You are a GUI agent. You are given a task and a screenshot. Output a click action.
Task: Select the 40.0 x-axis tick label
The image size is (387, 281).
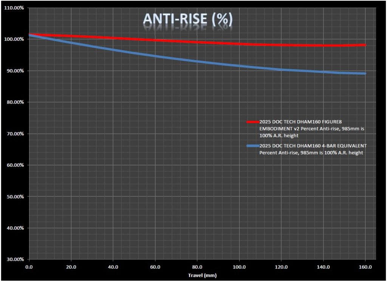(113, 267)
